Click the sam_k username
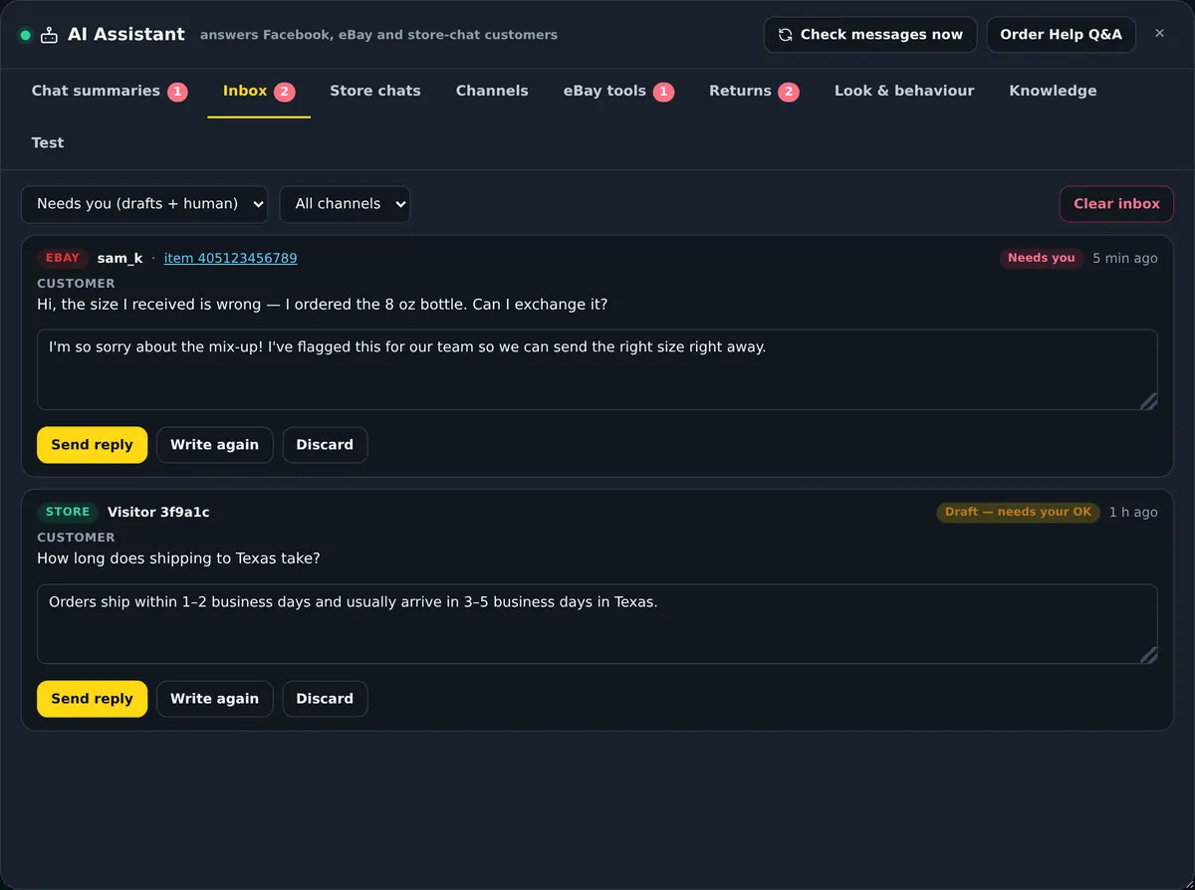The width and height of the screenshot is (1195, 890). [x=119, y=259]
